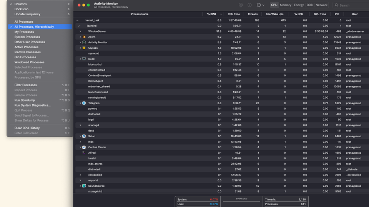Open the Update Frequency submenu
This screenshot has height=207, width=369.
(40, 14)
